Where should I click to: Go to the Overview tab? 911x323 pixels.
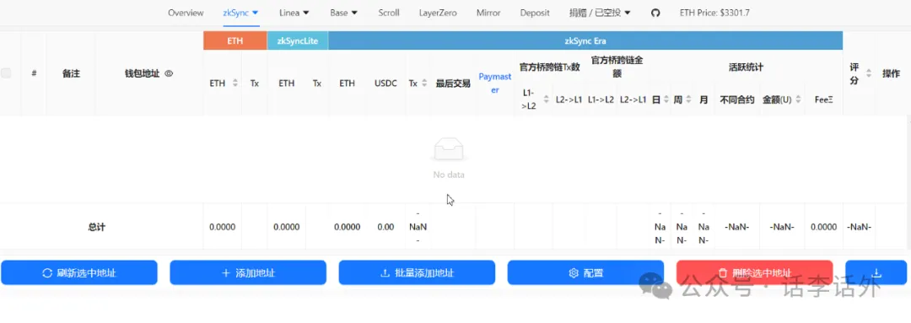click(186, 13)
